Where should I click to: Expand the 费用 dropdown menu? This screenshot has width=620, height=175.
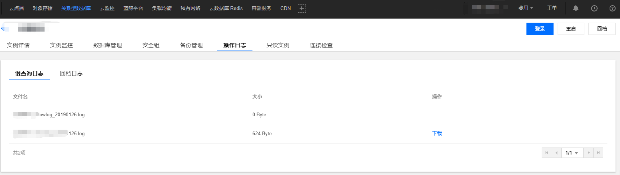(x=525, y=8)
